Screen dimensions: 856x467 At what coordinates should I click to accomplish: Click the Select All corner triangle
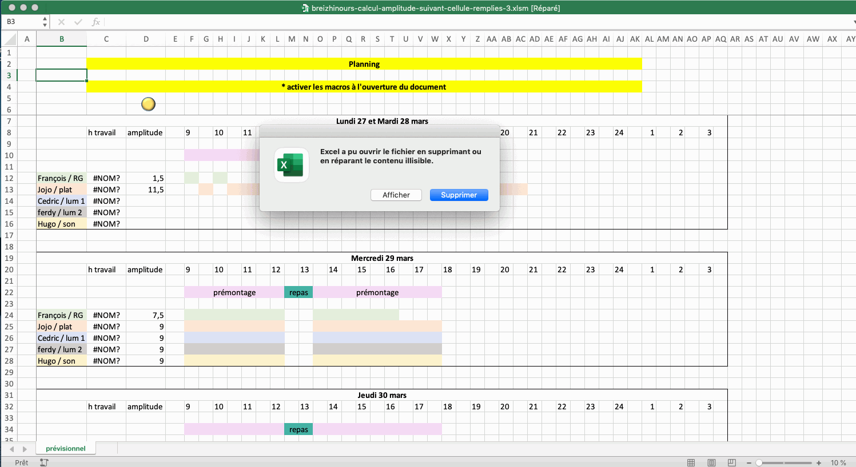point(10,39)
